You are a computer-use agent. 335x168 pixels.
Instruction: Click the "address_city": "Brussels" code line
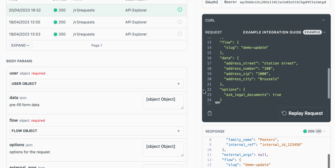pyautogui.click(x=251, y=79)
